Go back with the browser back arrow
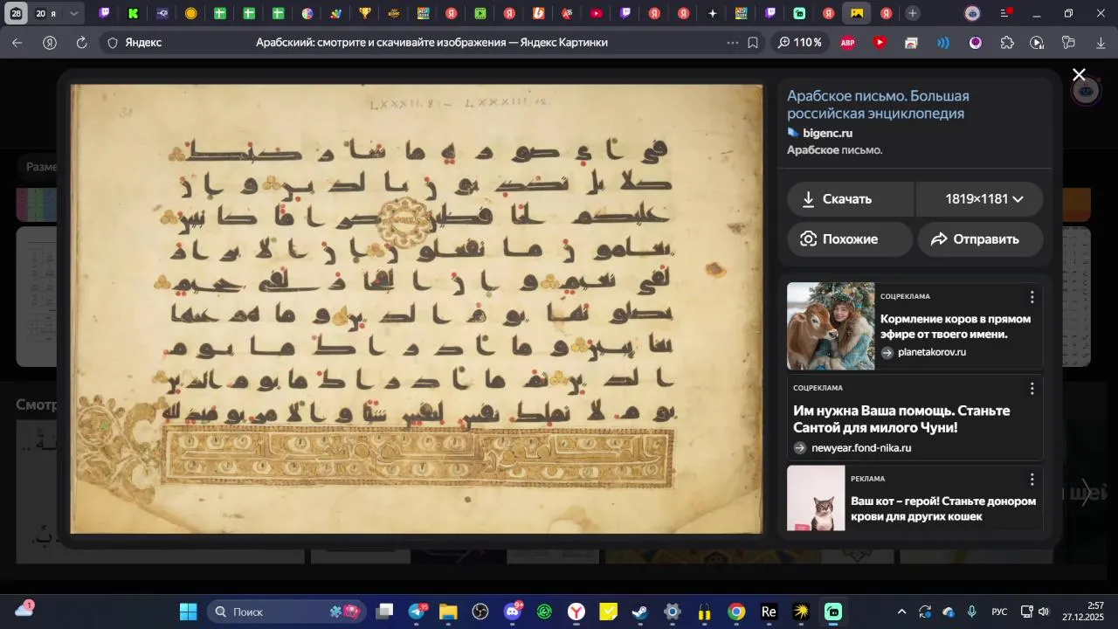This screenshot has height=629, width=1118. (x=17, y=43)
